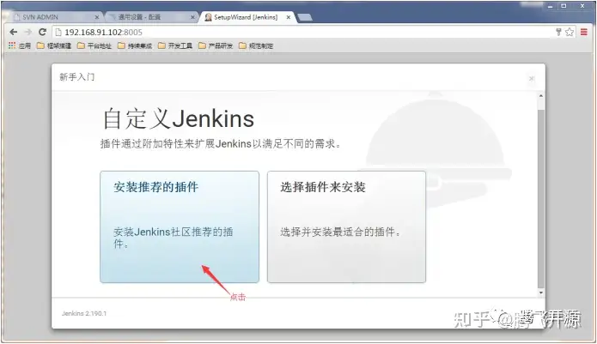Open the 规范制定 bookmark folder
This screenshot has width=597, height=344.
pyautogui.click(x=256, y=45)
